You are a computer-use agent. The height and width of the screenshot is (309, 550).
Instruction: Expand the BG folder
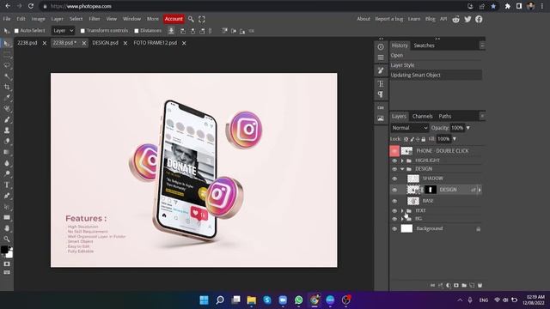click(x=402, y=219)
